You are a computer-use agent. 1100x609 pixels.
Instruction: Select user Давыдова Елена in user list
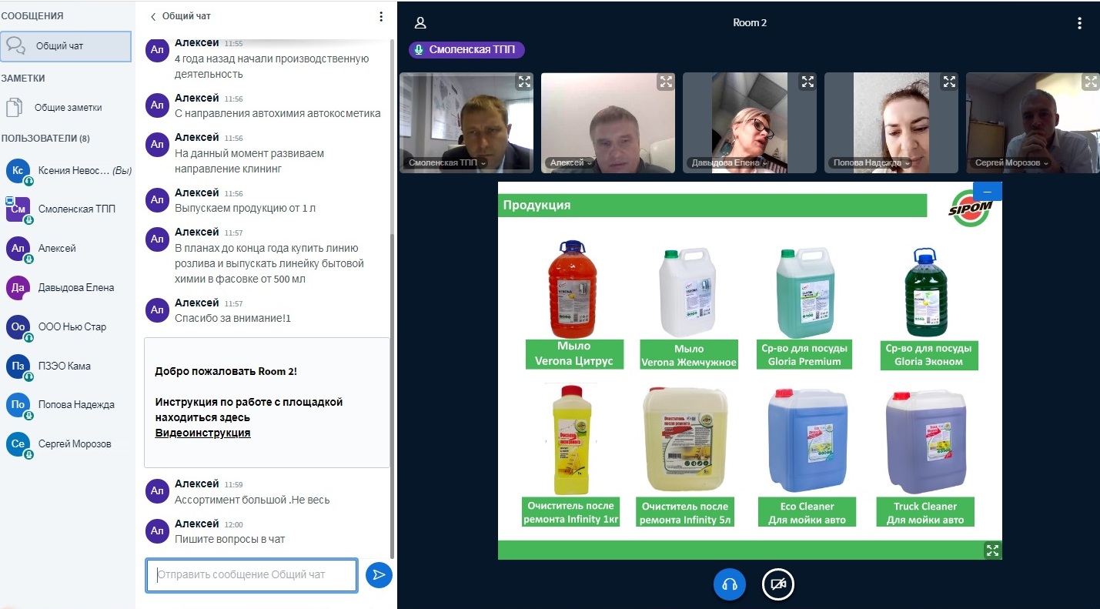tap(68, 288)
